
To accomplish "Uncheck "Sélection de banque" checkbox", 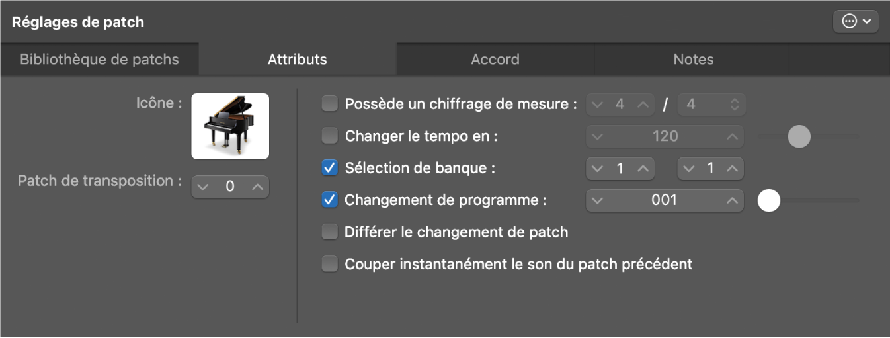I will pyautogui.click(x=329, y=169).
